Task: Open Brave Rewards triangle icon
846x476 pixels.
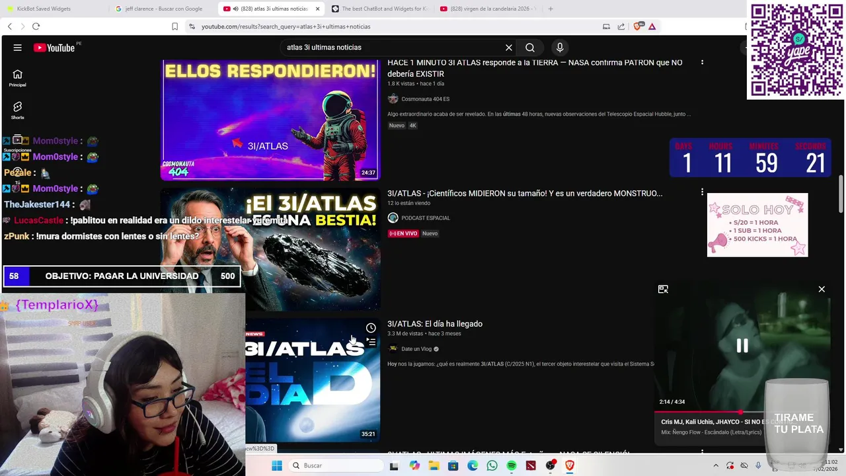Action: [652, 26]
